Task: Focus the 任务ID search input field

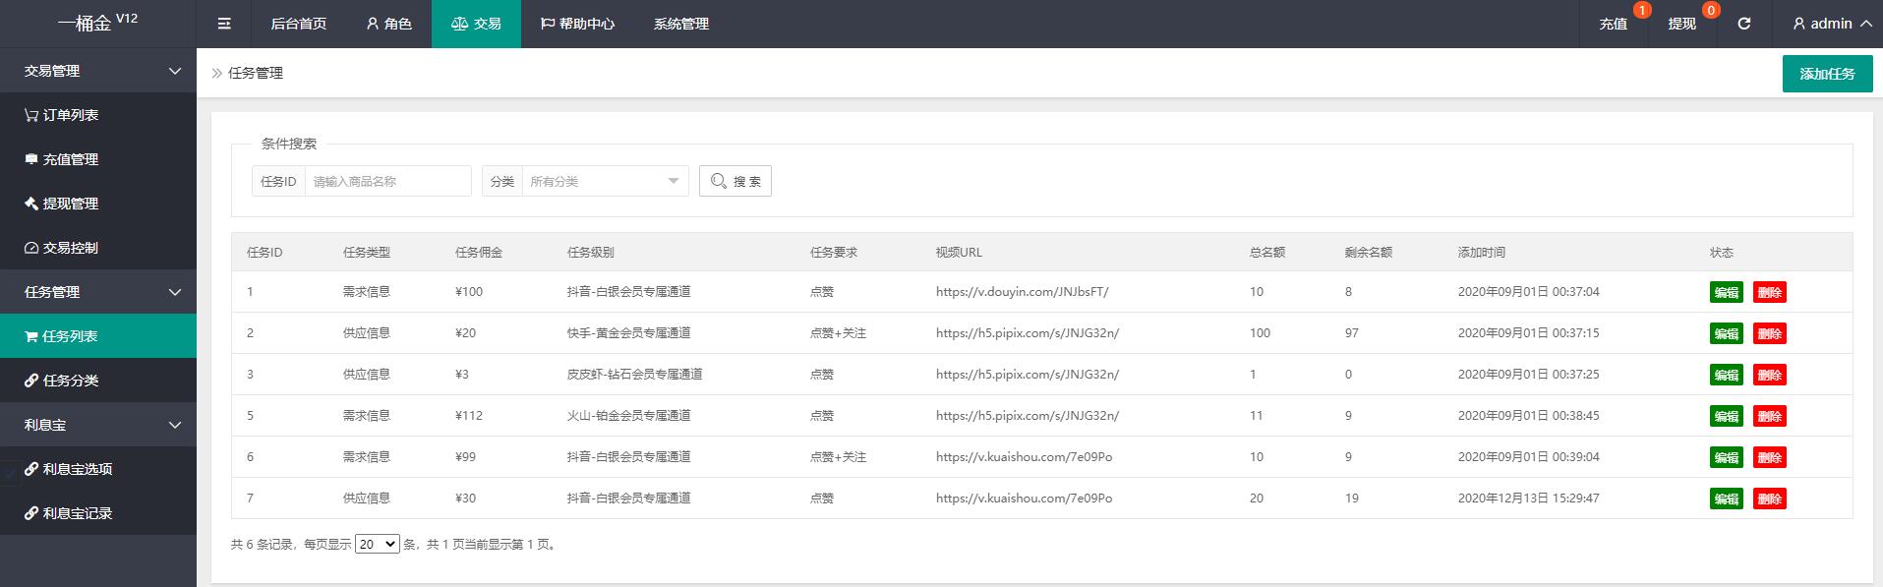Action: [388, 181]
